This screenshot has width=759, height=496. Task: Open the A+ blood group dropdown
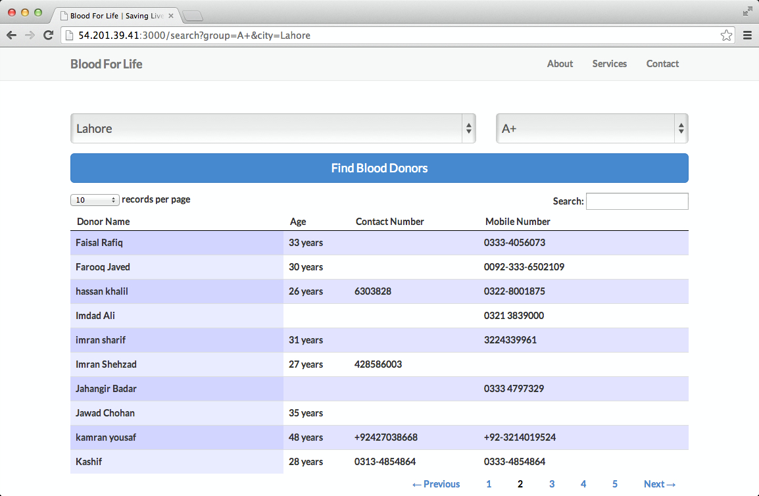[592, 128]
